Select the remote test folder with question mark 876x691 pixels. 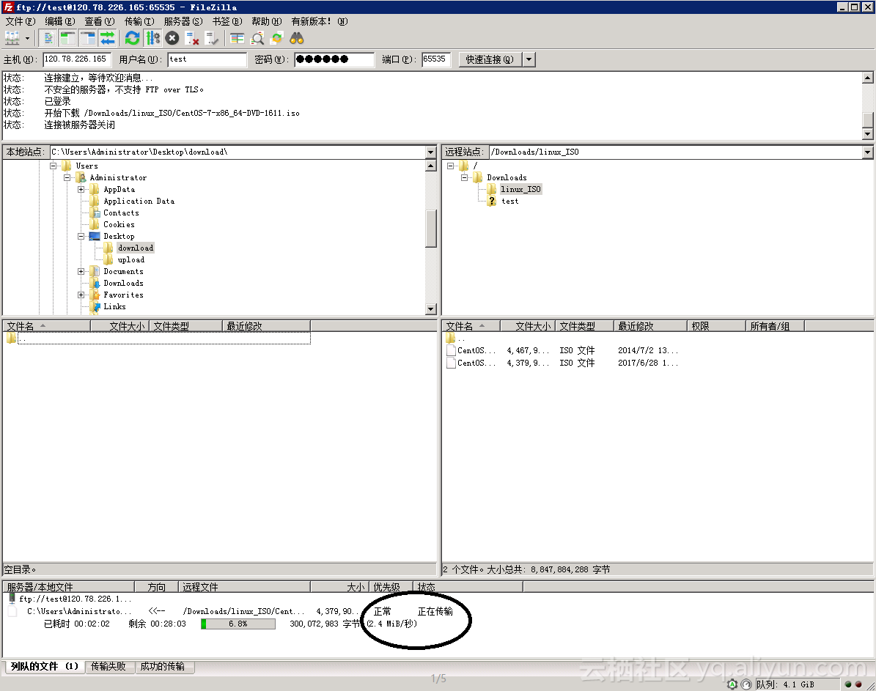coord(509,201)
